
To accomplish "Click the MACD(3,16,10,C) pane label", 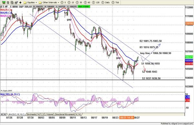I will click(10, 95).
